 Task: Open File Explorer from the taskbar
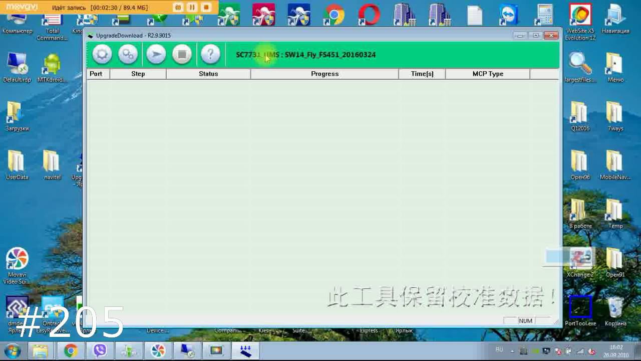(41, 351)
